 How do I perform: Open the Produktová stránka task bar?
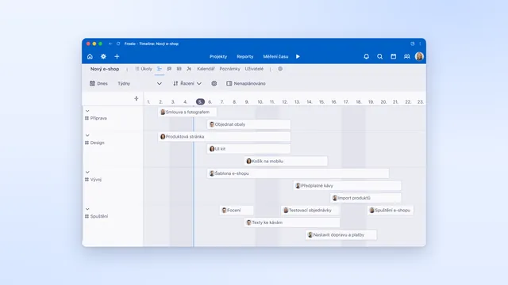[x=225, y=137]
